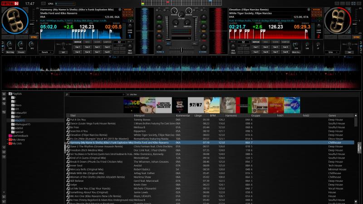Click music note icon beside Be Free
Screen dimensions: 363x204
coord(68,127)
